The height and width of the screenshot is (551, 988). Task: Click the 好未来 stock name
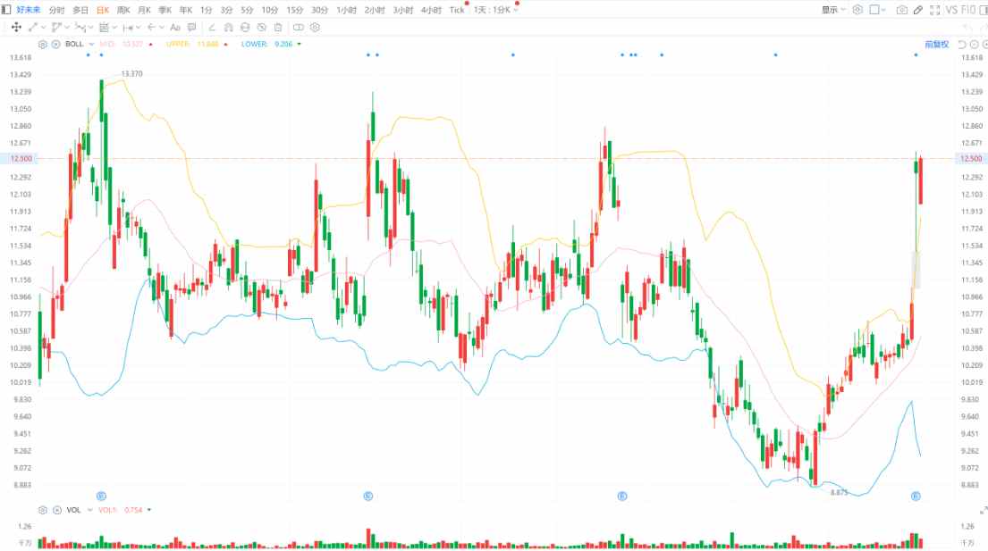point(29,10)
